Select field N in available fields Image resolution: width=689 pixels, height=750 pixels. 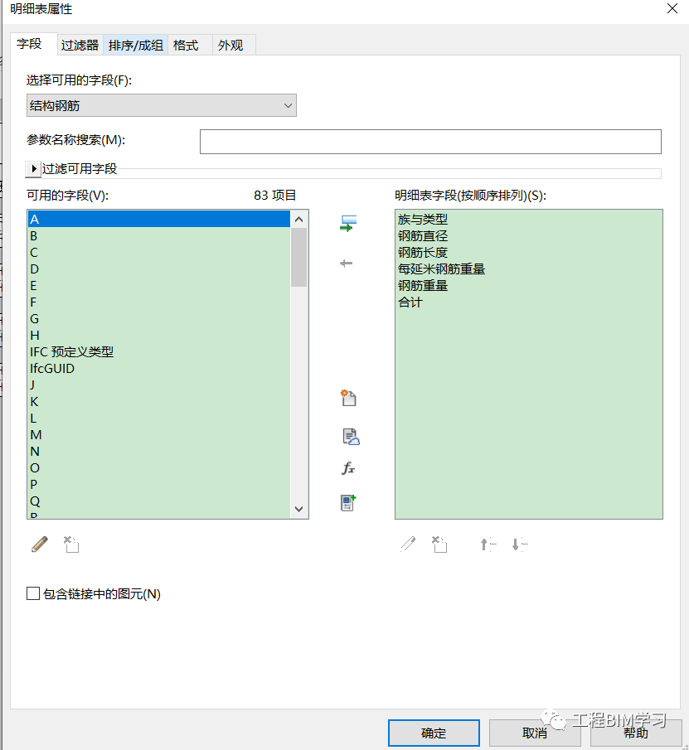pos(159,452)
